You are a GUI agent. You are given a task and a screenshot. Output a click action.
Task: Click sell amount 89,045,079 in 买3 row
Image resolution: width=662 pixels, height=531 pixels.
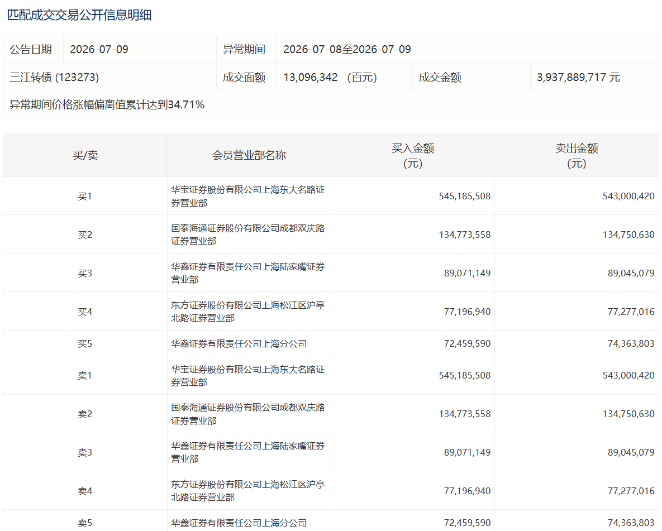pyautogui.click(x=631, y=273)
